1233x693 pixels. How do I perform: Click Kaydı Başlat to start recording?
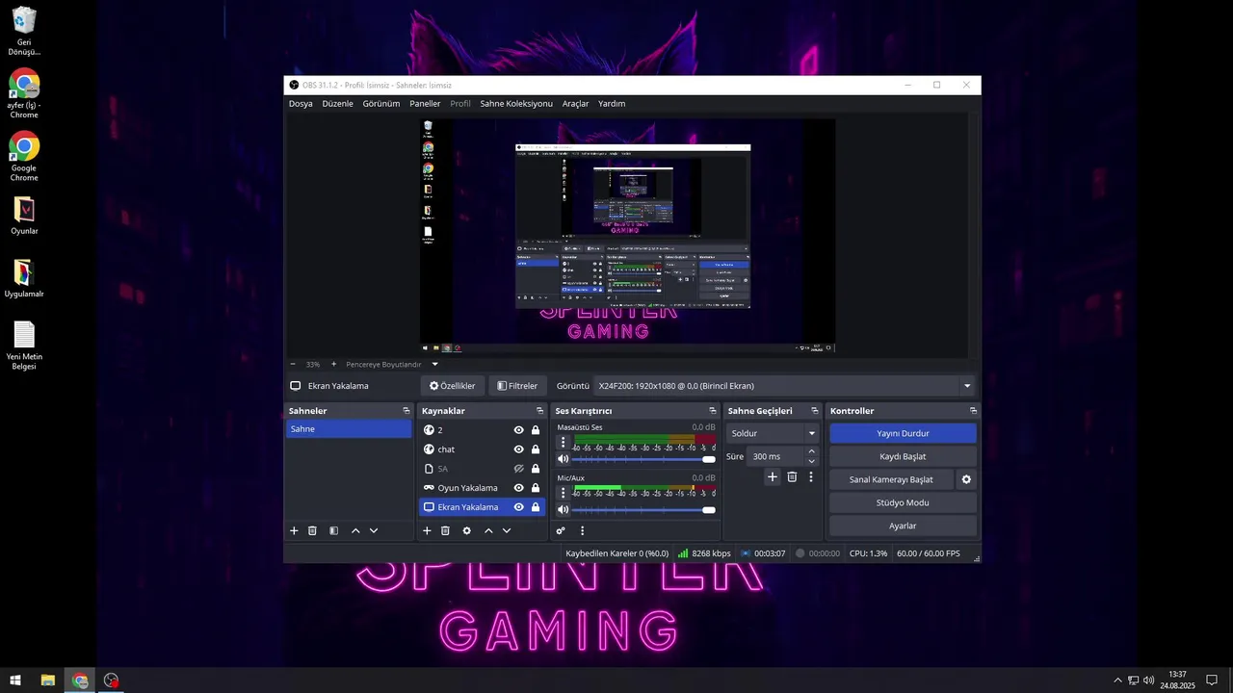903,456
